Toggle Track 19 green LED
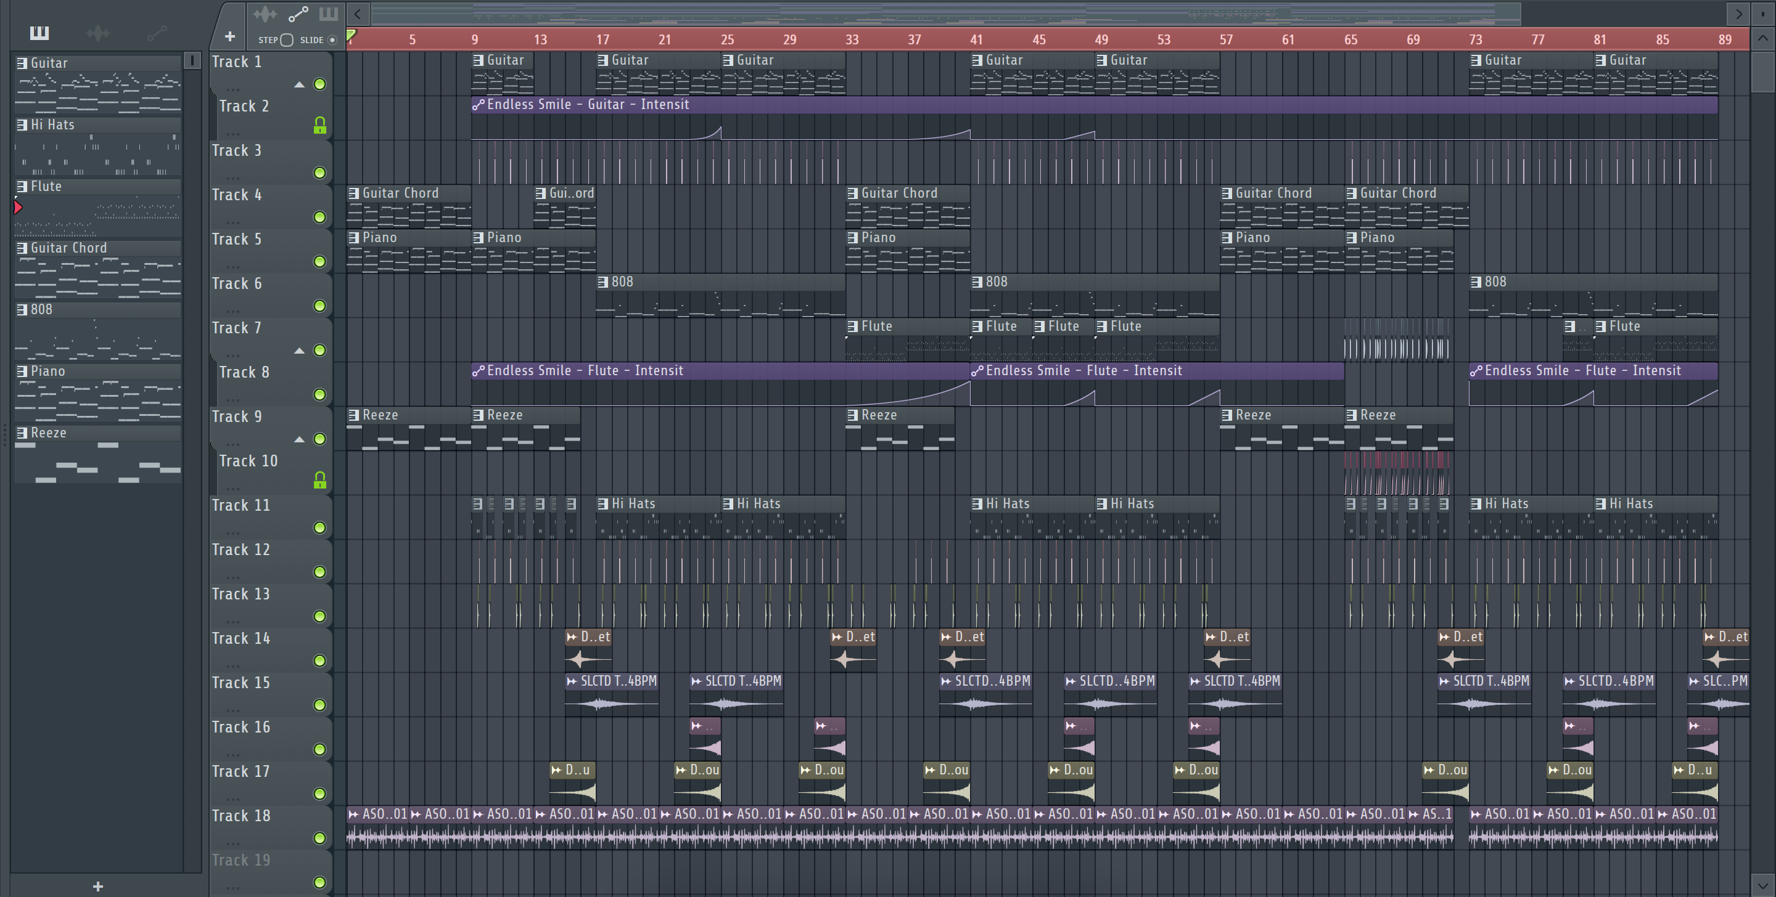Screen dimensions: 1776x897 point(319,883)
